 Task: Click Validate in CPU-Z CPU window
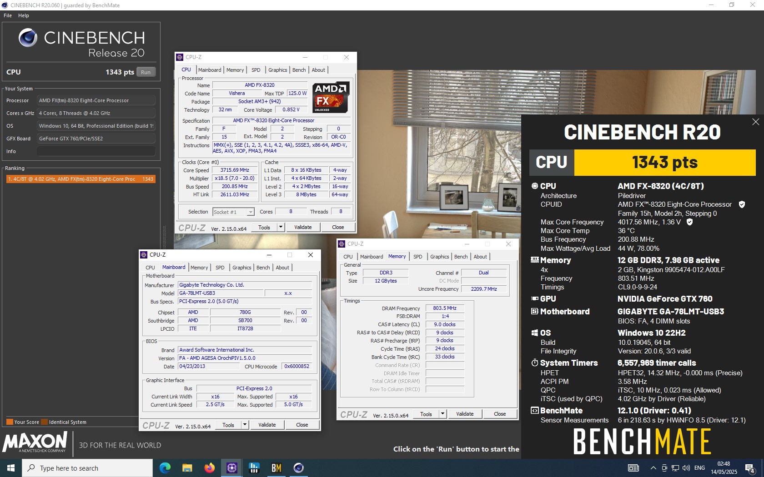303,227
